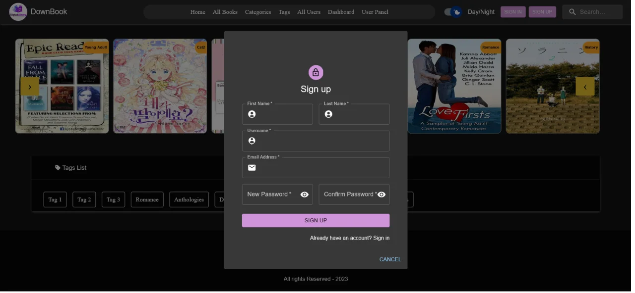The width and height of the screenshot is (635, 293).
Task: Focus the Username input field
Action: coord(316,141)
